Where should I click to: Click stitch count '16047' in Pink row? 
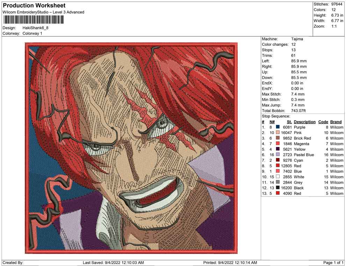click(287, 133)
